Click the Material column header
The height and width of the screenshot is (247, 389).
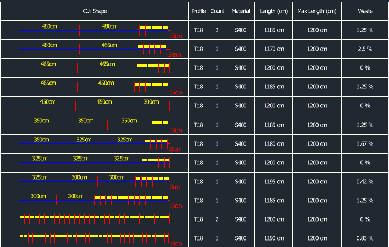click(x=241, y=11)
